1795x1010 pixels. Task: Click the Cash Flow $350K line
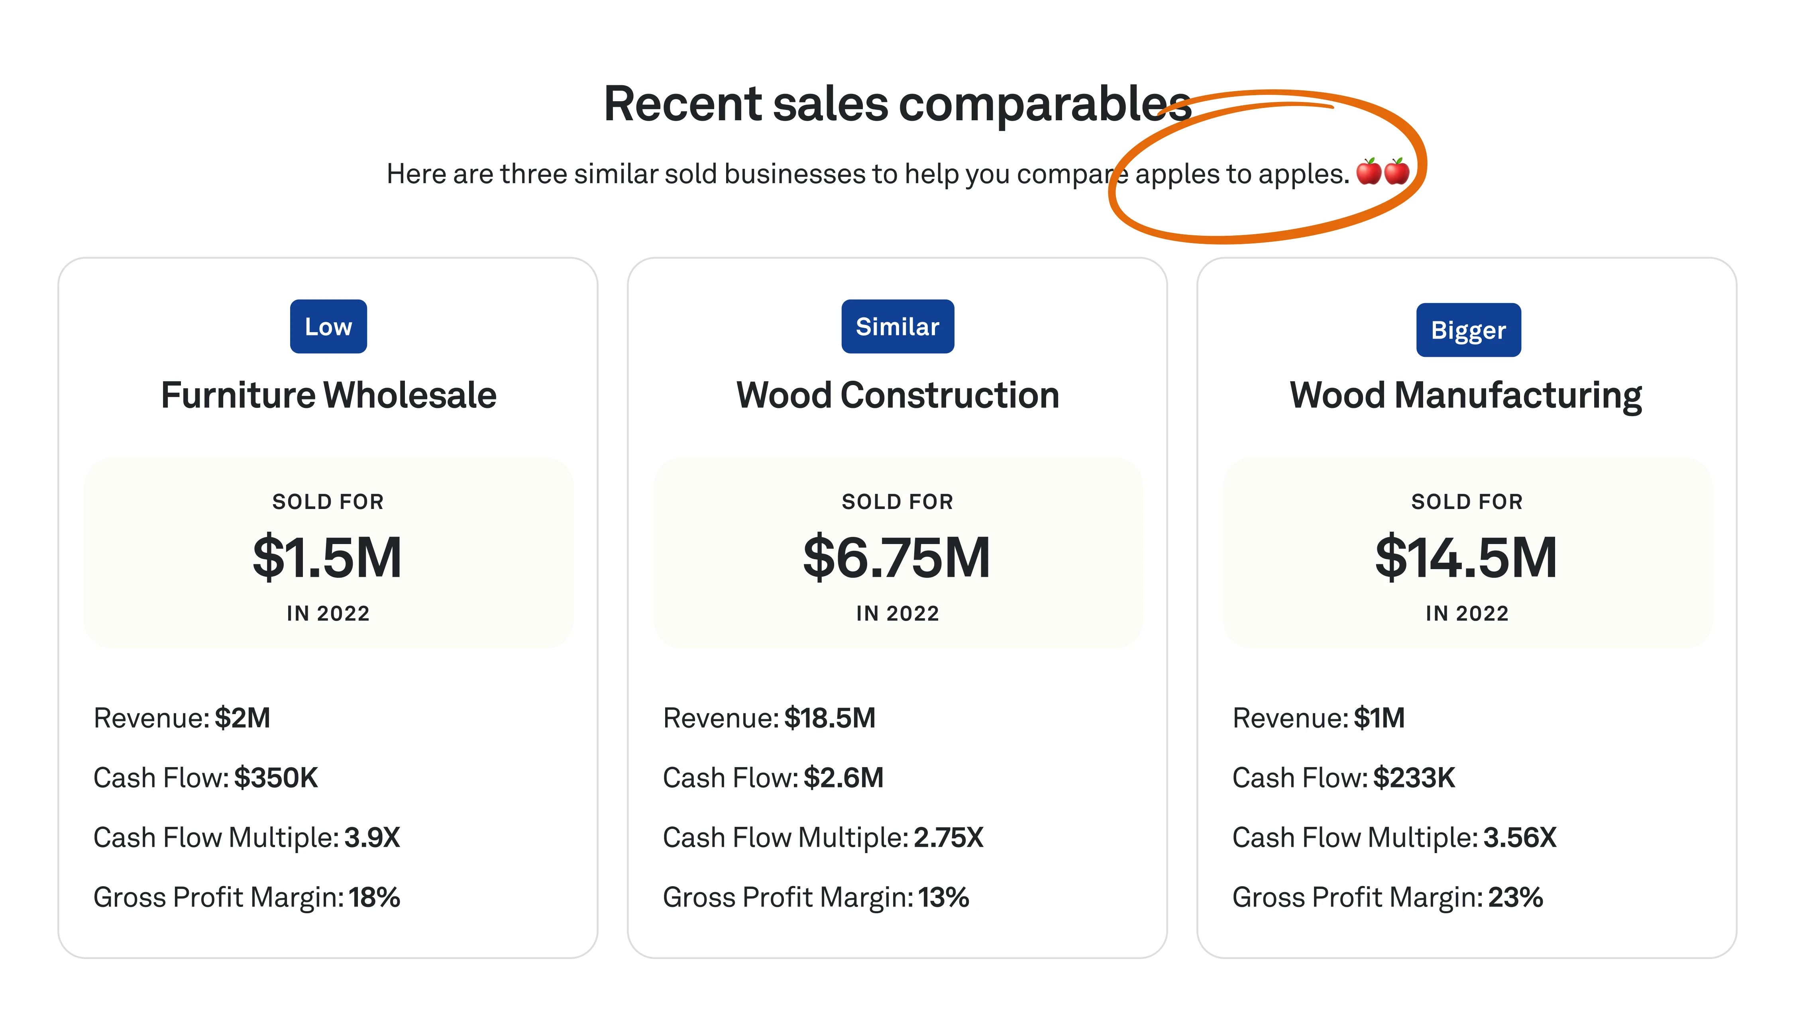pyautogui.click(x=206, y=778)
